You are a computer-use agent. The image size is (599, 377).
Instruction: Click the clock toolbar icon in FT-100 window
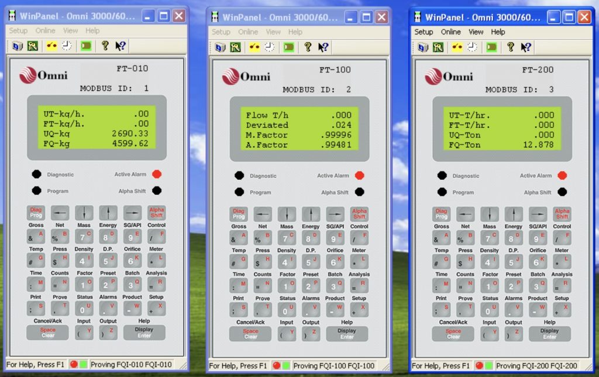270,47
